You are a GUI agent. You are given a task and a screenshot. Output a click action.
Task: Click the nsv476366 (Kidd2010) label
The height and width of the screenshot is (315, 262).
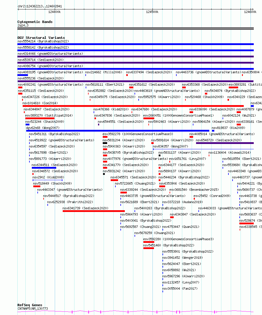[x=111, y=110]
